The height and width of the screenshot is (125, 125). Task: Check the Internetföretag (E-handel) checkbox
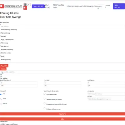pos(1,30)
